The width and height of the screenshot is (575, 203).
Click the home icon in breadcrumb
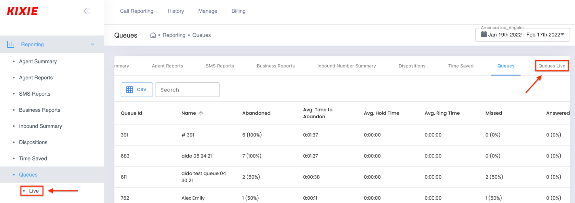click(x=153, y=35)
